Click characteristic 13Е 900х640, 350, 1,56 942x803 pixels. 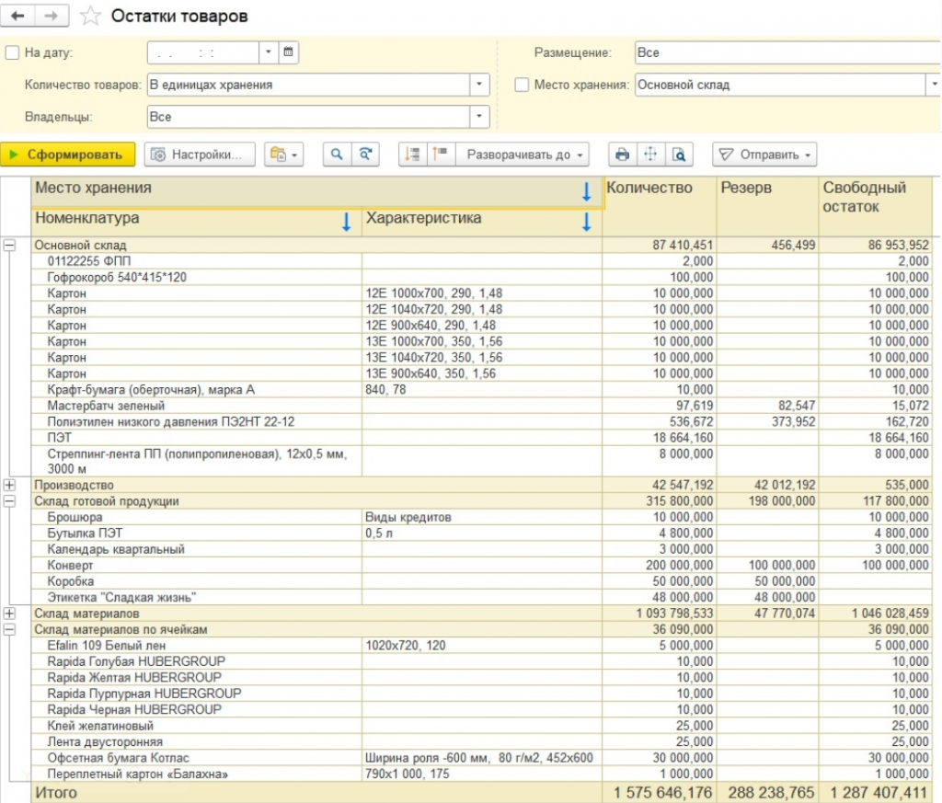click(x=431, y=373)
